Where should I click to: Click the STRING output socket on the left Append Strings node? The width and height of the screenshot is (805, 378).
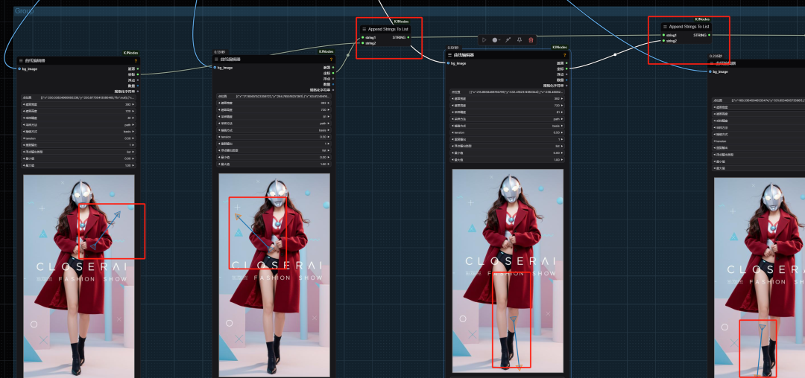click(408, 37)
